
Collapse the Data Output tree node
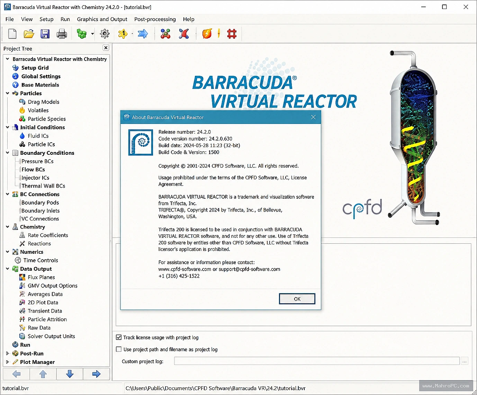pos(7,269)
